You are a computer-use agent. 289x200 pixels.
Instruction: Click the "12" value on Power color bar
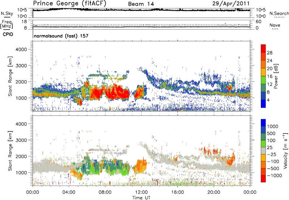coord(269,84)
